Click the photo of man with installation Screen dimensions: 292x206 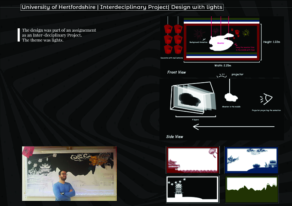tap(69, 173)
